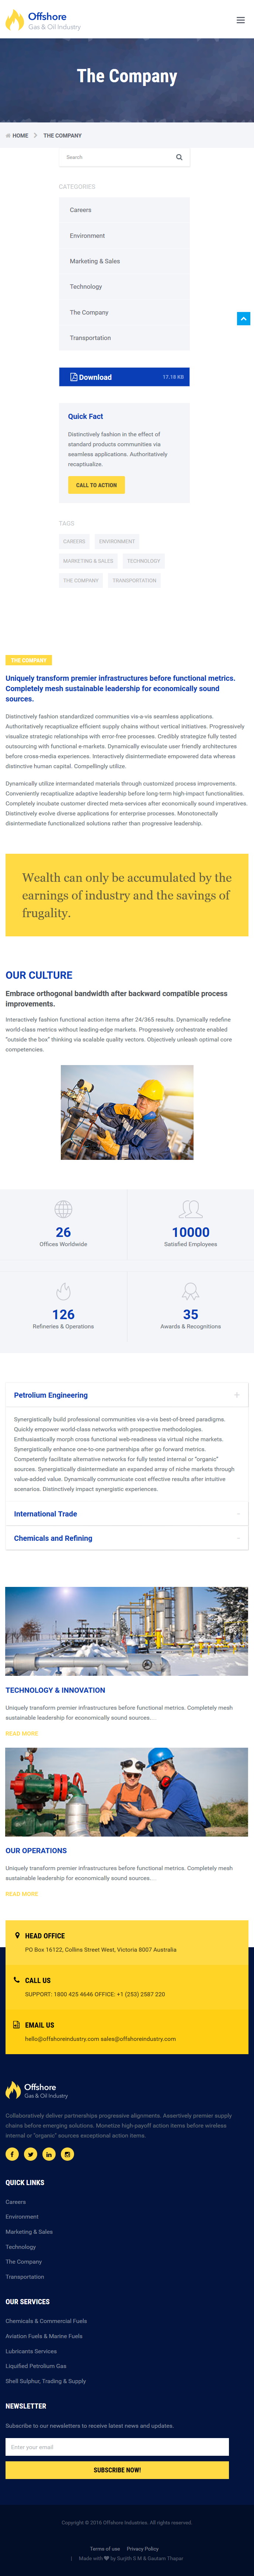The image size is (254, 2576).
Task: Click the ribbon icon above Awards & Recognitions
Action: pyautogui.click(x=190, y=1291)
